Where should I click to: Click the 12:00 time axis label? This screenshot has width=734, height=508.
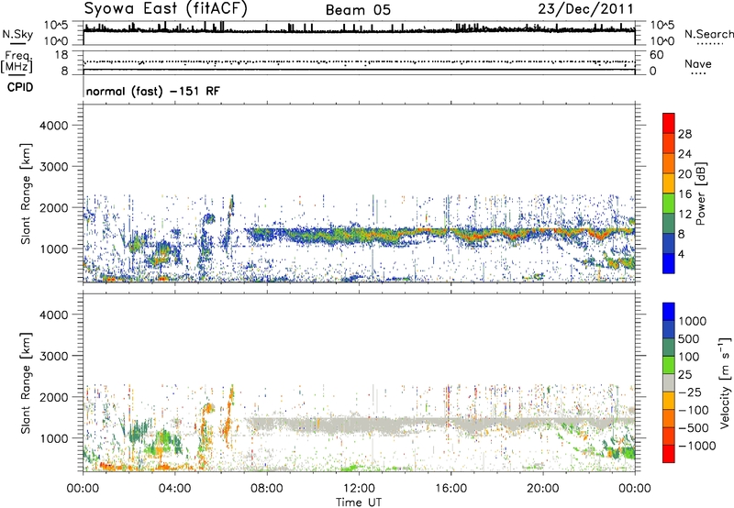coord(359,489)
